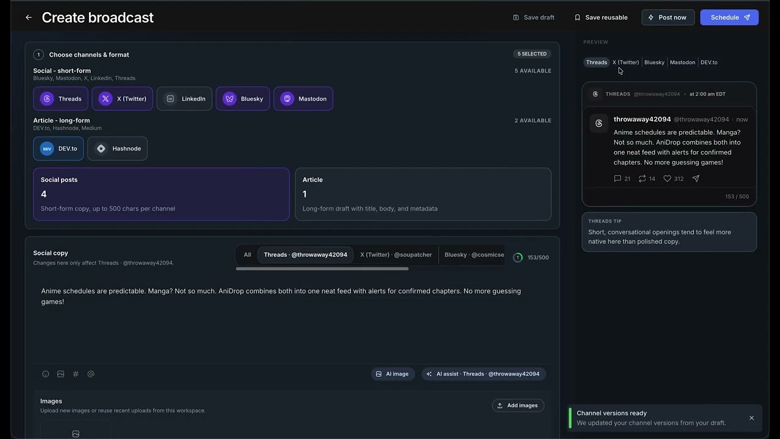The height and width of the screenshot is (439, 780).
Task: Click the Threads avatar in the preview post
Action: coord(598,123)
